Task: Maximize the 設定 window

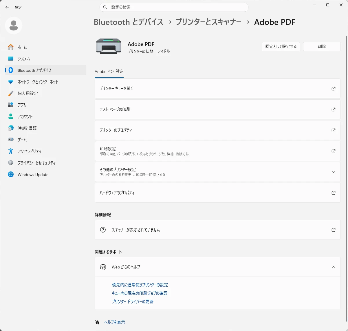Action: [x=328, y=5]
